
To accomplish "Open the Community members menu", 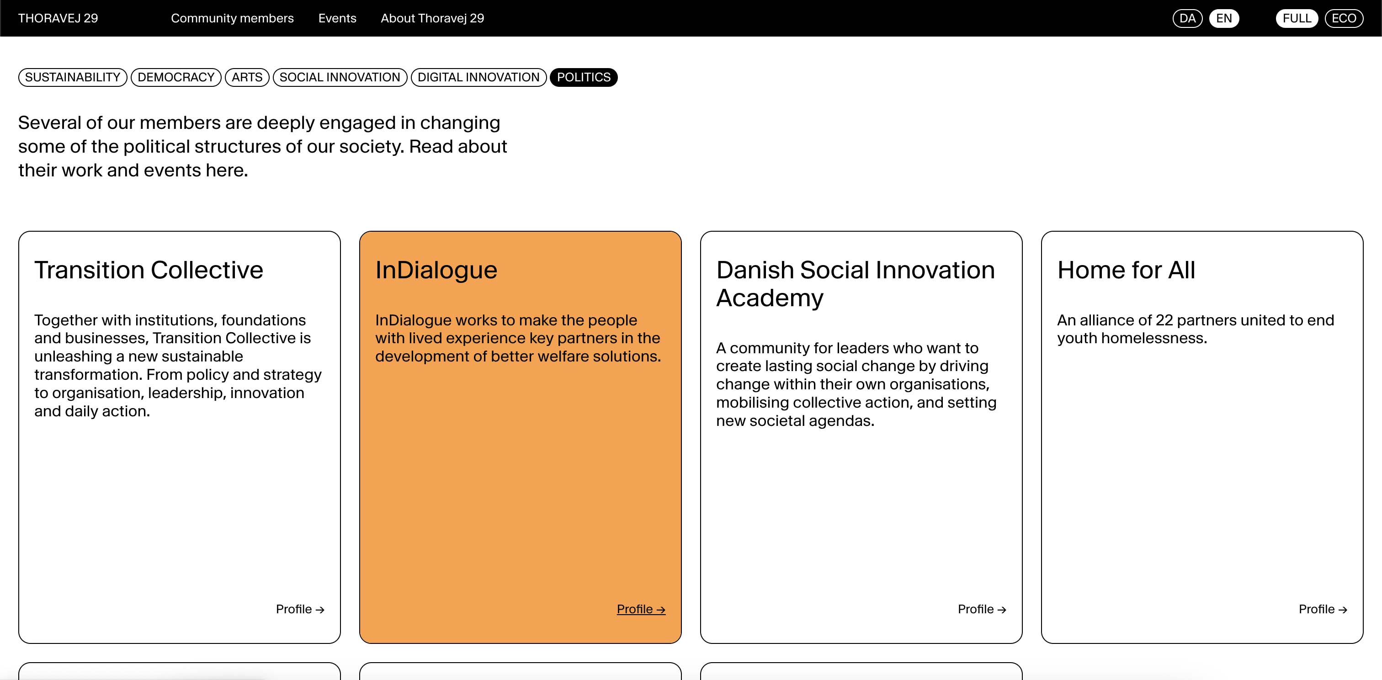I will (232, 18).
